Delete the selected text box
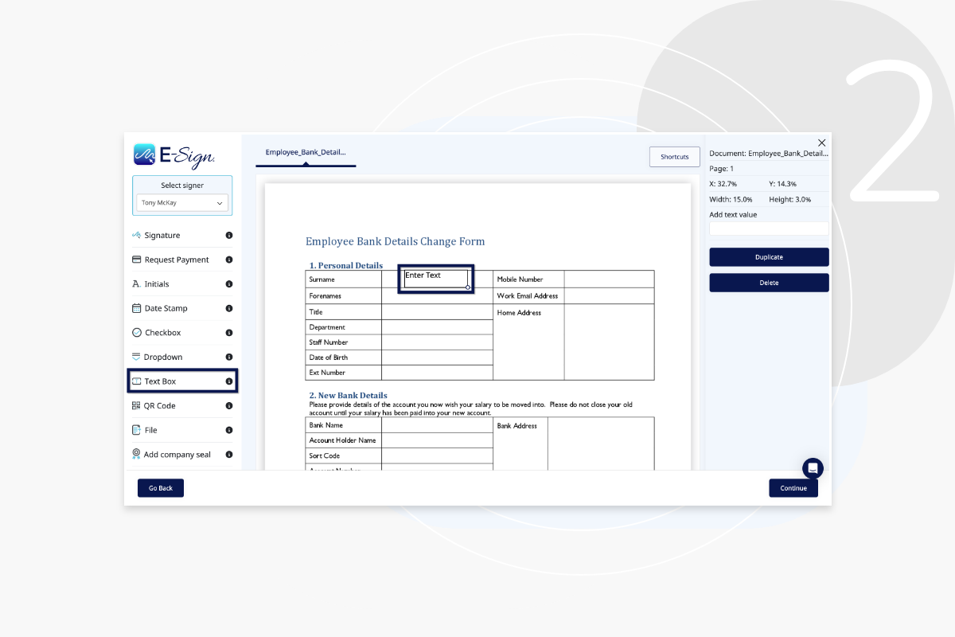The image size is (955, 637). click(769, 283)
